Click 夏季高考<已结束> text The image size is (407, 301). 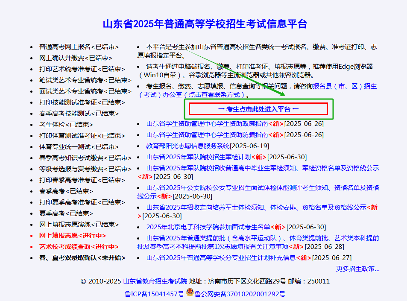(x=66, y=213)
